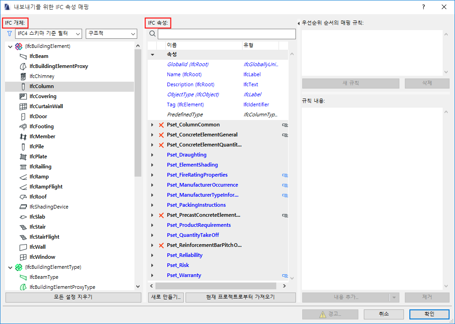Click the IfcStairFlight icon
Screen dimensions: 455x324
pyautogui.click(x=23, y=237)
